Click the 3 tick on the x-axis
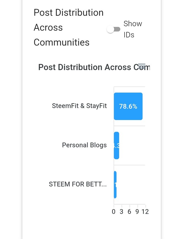Screen dimensions: 176x239 122,212
